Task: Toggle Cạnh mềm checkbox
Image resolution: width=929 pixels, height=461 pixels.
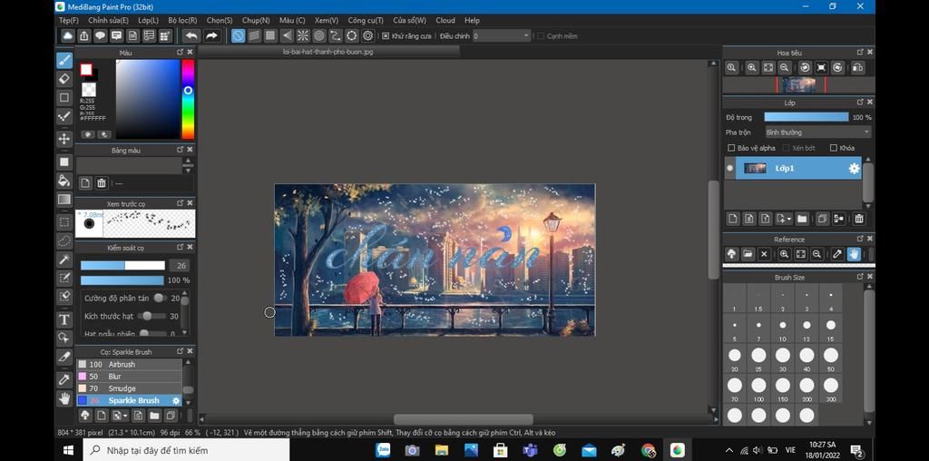Action: [x=541, y=36]
